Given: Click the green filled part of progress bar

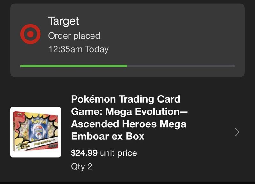Looking at the screenshot, I should (x=74, y=66).
